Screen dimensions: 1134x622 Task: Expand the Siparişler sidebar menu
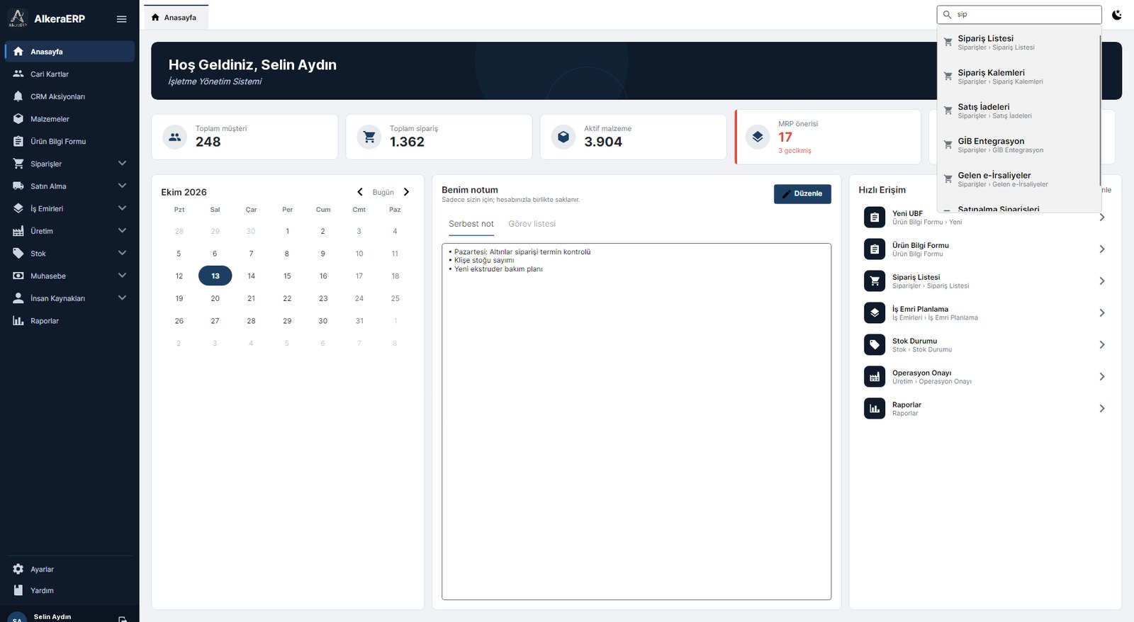point(69,164)
